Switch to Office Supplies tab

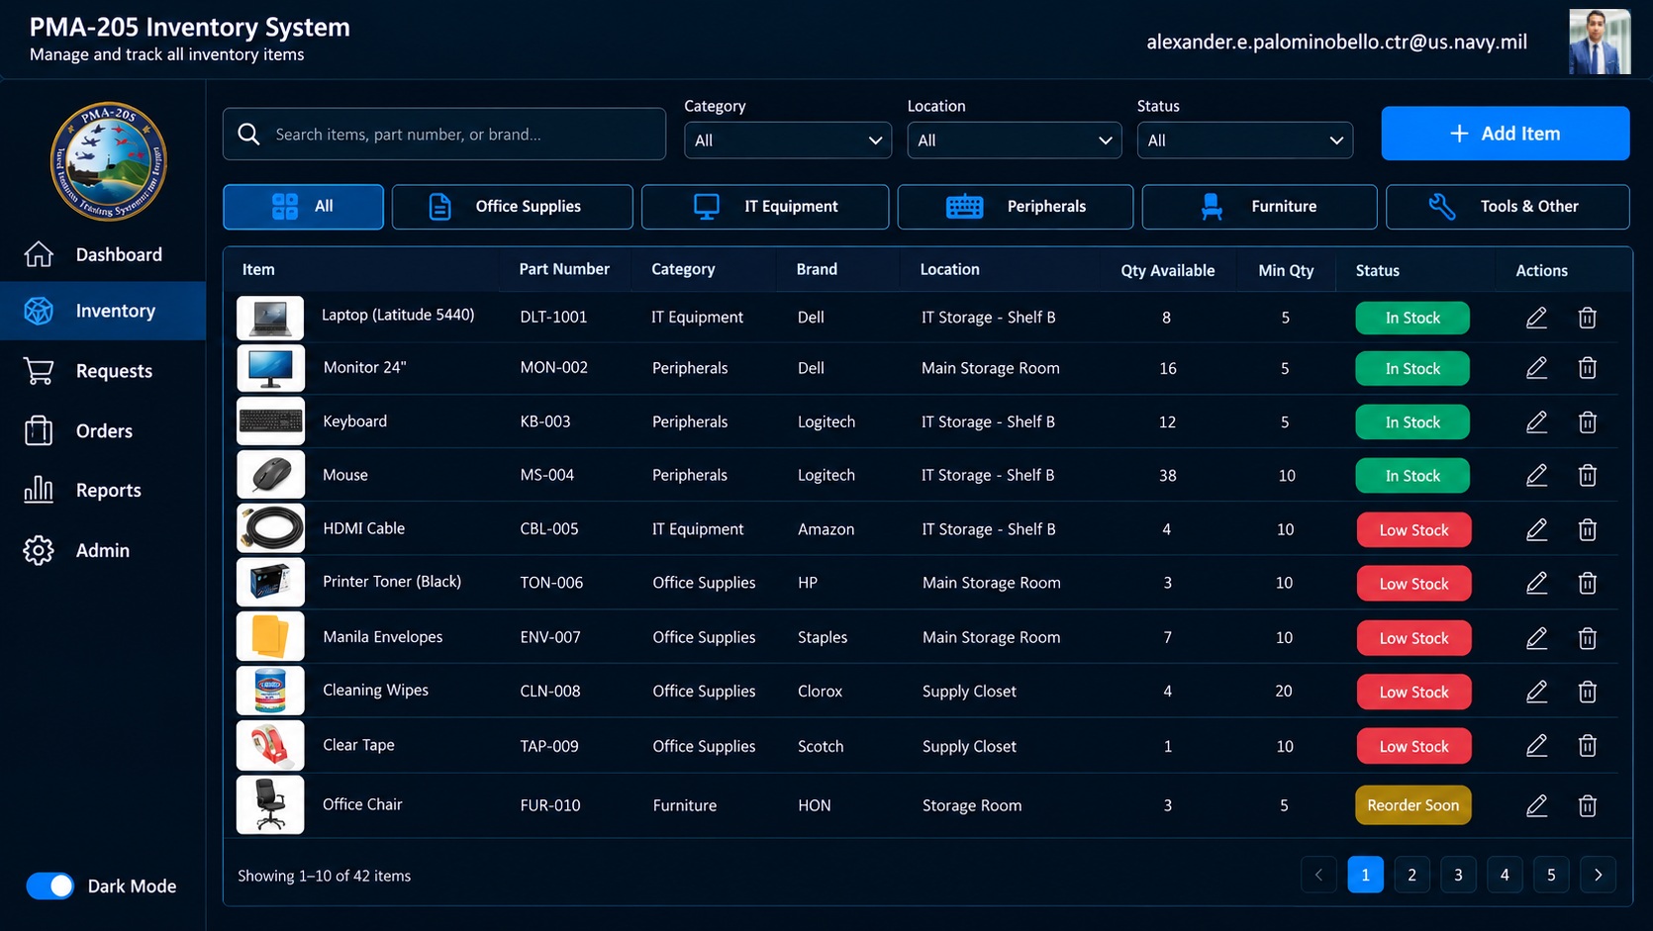point(512,207)
